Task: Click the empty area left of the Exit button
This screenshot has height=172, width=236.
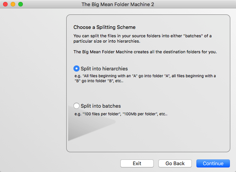Action: tap(60, 163)
